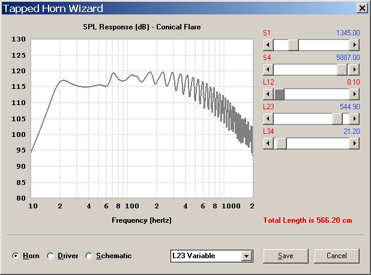Click the Total Length is 566.20 cm text
This screenshot has width=371, height=275.
(x=307, y=220)
